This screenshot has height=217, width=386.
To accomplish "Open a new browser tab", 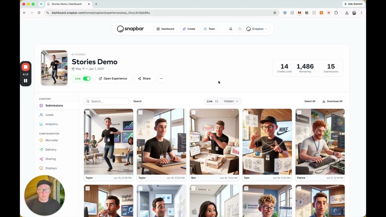I will (x=96, y=4).
